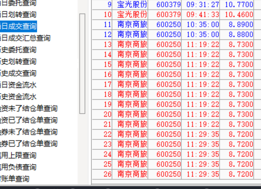Open 融资已了结仓单查询 entry

29,120
